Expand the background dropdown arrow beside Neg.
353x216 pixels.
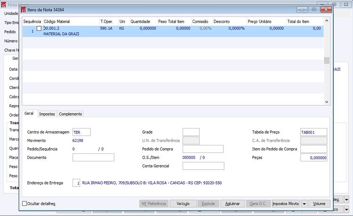[x=347, y=200]
